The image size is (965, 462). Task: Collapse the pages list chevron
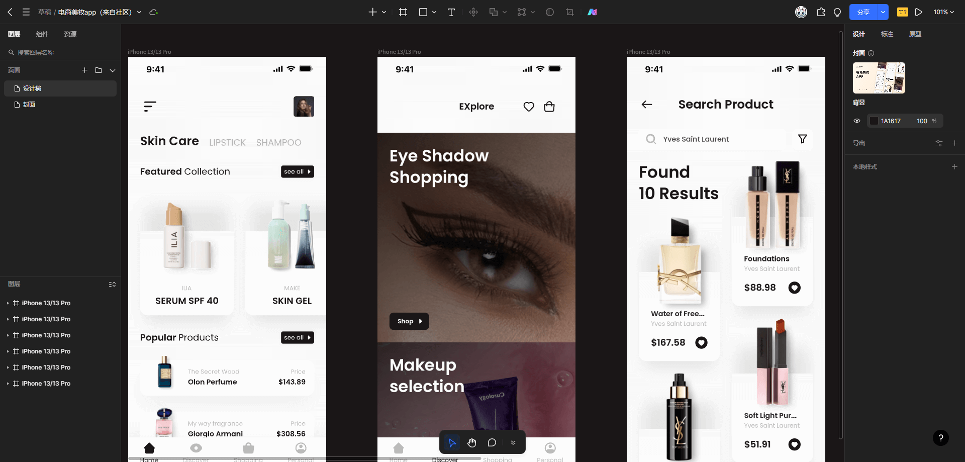tap(113, 70)
